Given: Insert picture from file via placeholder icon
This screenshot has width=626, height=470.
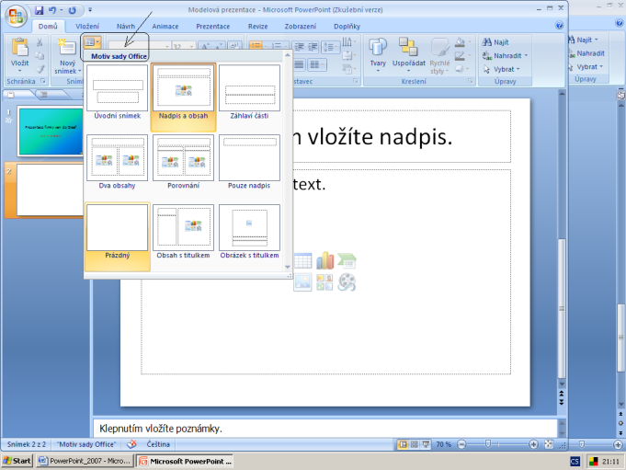Looking at the screenshot, I should click(302, 282).
